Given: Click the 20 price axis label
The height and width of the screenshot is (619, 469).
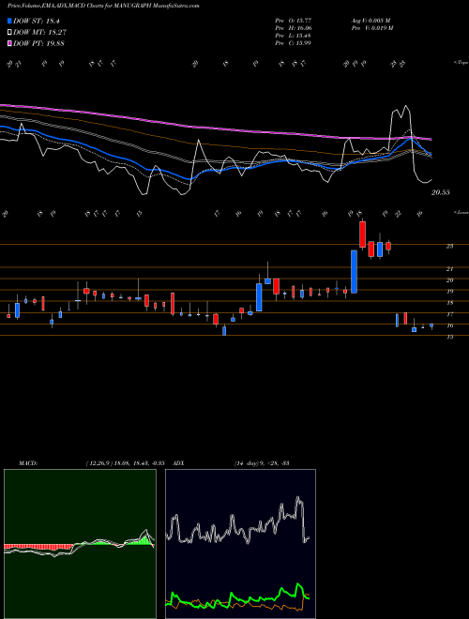Looking at the screenshot, I should point(449,280).
